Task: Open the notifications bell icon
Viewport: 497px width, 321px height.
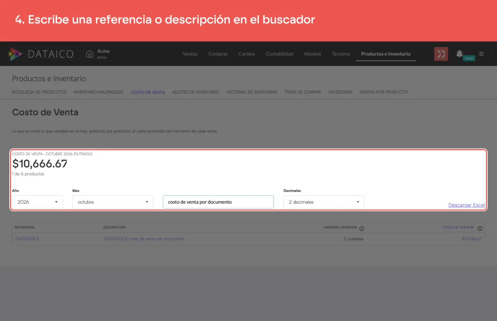Action: 459,54
